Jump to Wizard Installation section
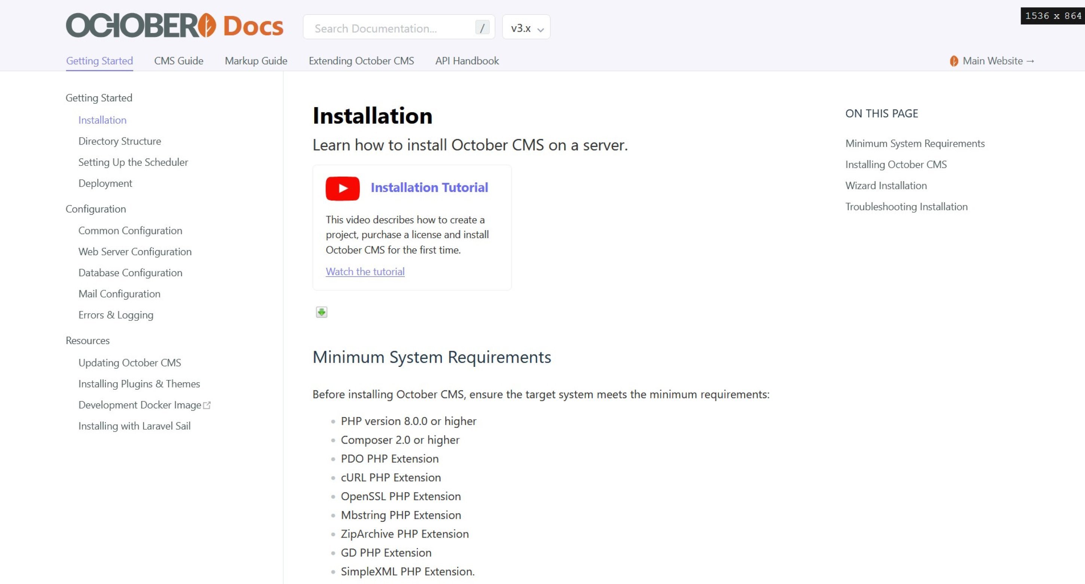 886,185
